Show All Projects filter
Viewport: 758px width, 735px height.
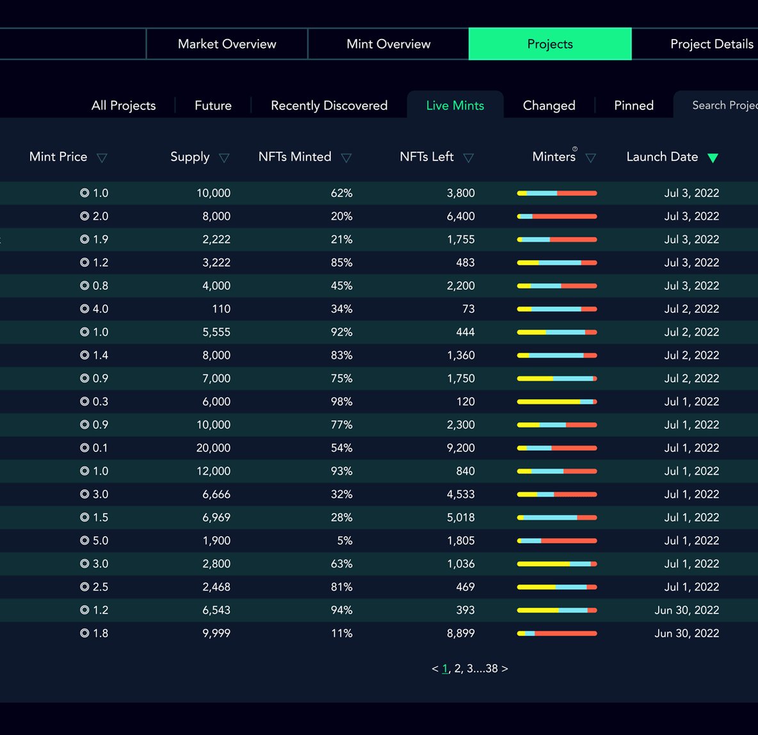[x=124, y=106]
